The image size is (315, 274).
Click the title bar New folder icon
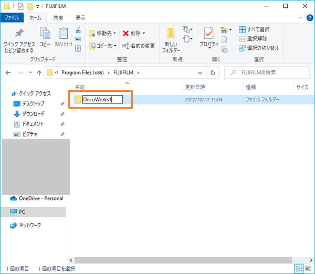click(30, 6)
